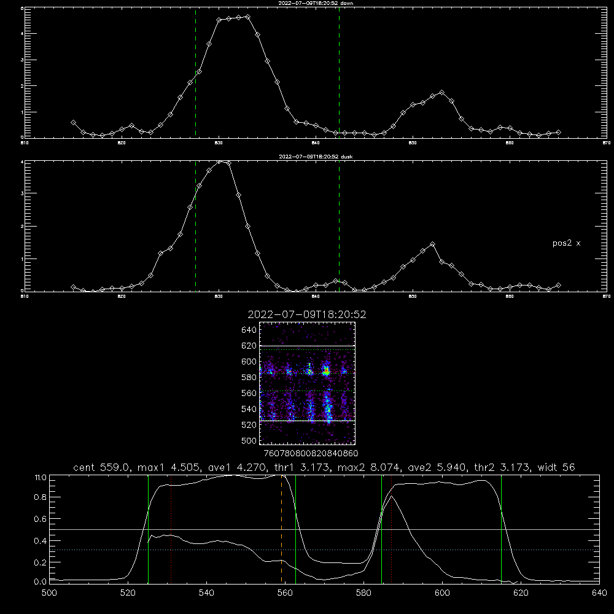Select the 'ave2 5.940' value
This screenshot has height=614, width=614.
click(437, 467)
